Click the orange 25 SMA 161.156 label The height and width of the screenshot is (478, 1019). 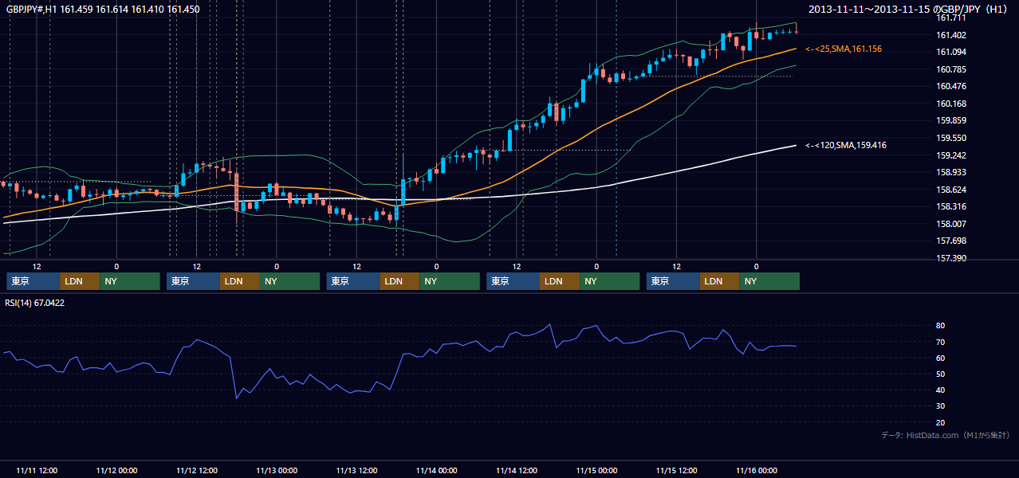[844, 49]
